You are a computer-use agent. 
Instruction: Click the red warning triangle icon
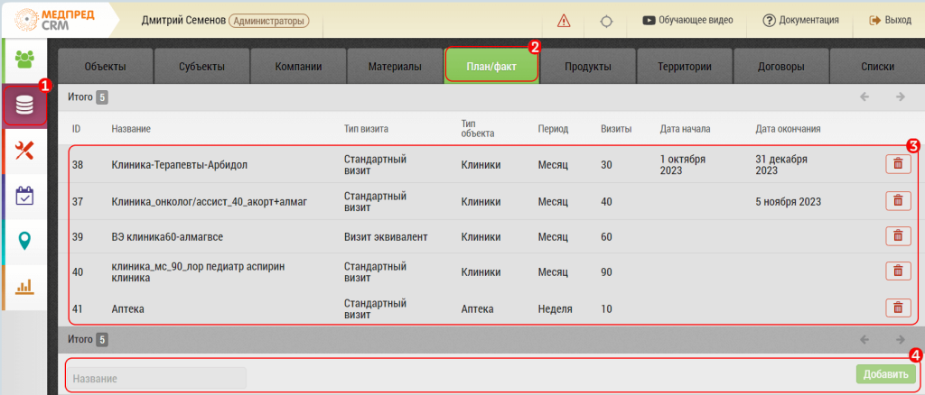[x=564, y=20]
